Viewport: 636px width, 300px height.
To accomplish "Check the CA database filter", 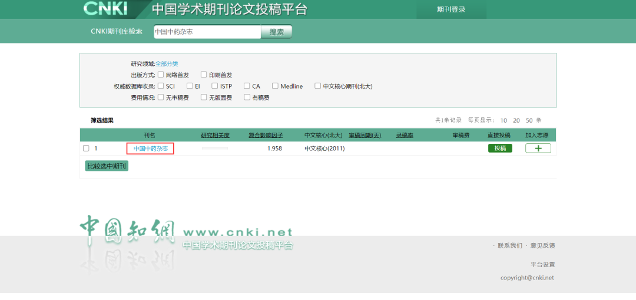I will tap(247, 86).
